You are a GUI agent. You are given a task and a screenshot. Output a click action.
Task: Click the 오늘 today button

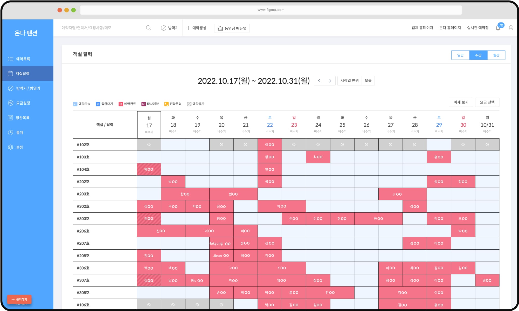pos(368,81)
